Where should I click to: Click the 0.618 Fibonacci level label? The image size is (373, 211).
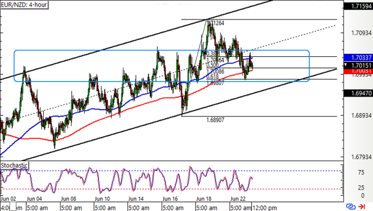click(x=212, y=77)
